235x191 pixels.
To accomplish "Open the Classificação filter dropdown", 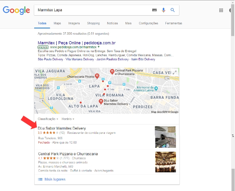I will (x=48, y=119).
